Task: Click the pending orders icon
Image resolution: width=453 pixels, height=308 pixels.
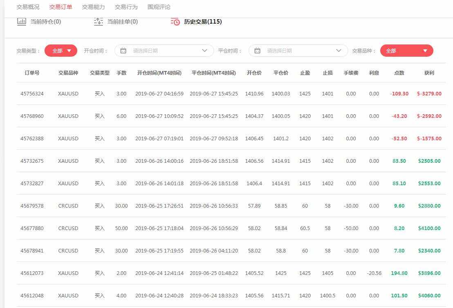Action: click(99, 22)
